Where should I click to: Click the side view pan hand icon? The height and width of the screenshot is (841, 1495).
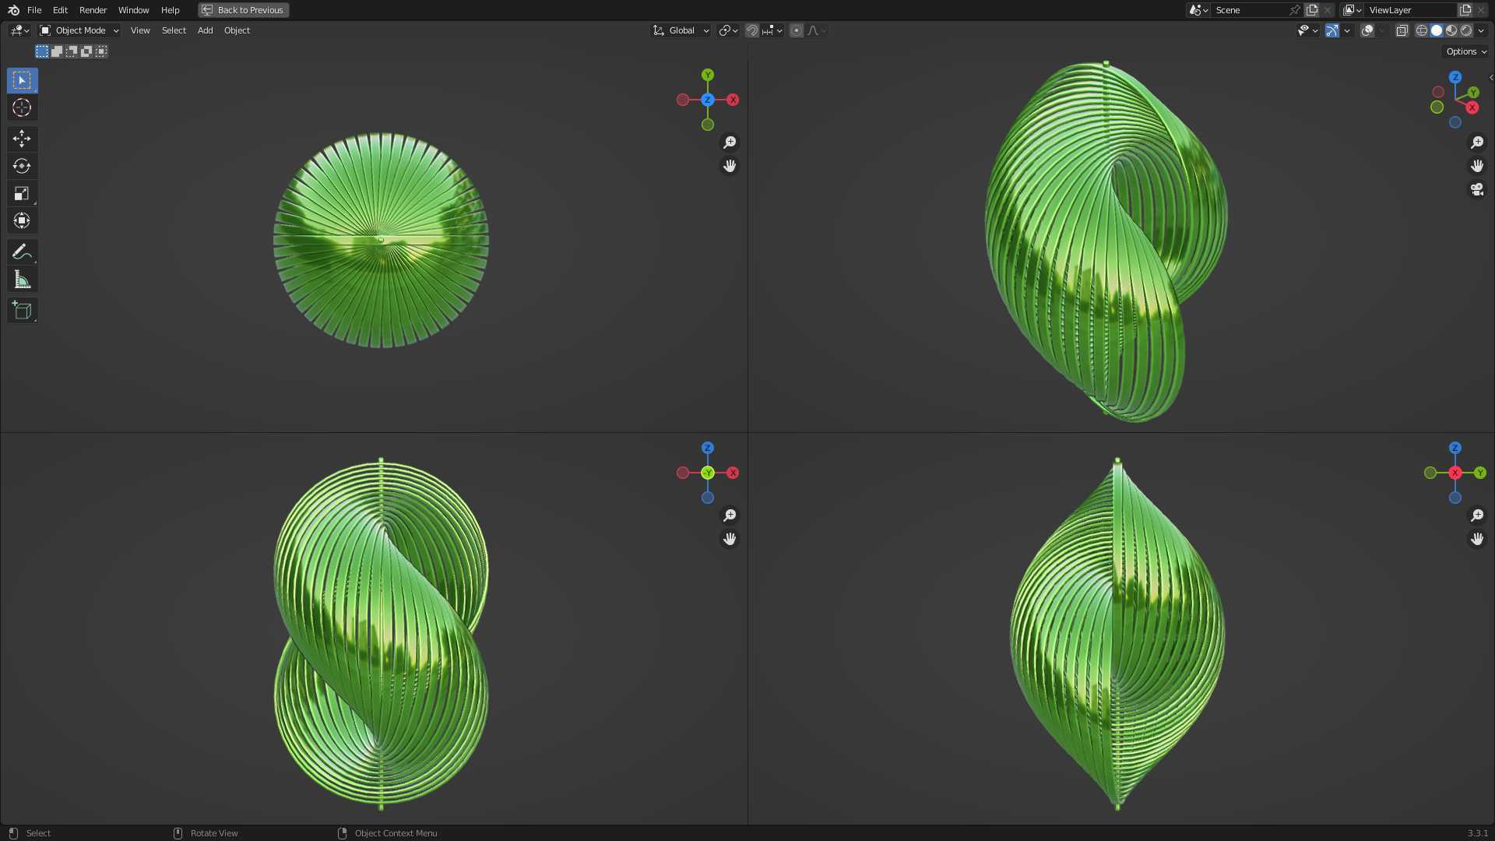(x=1477, y=539)
